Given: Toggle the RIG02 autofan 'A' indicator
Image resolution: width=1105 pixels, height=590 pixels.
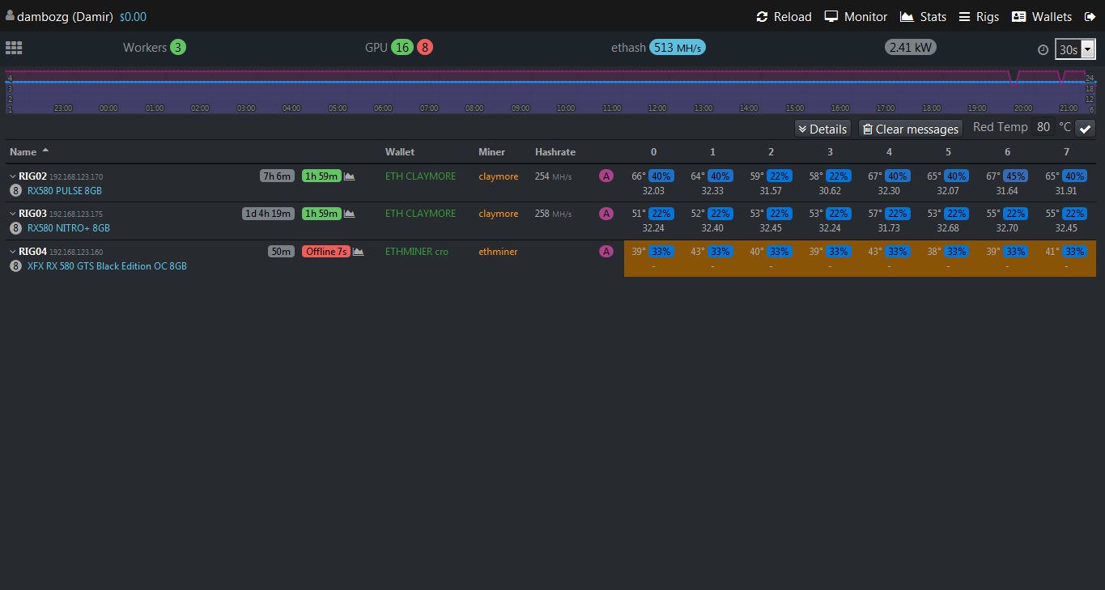Looking at the screenshot, I should click(x=606, y=176).
